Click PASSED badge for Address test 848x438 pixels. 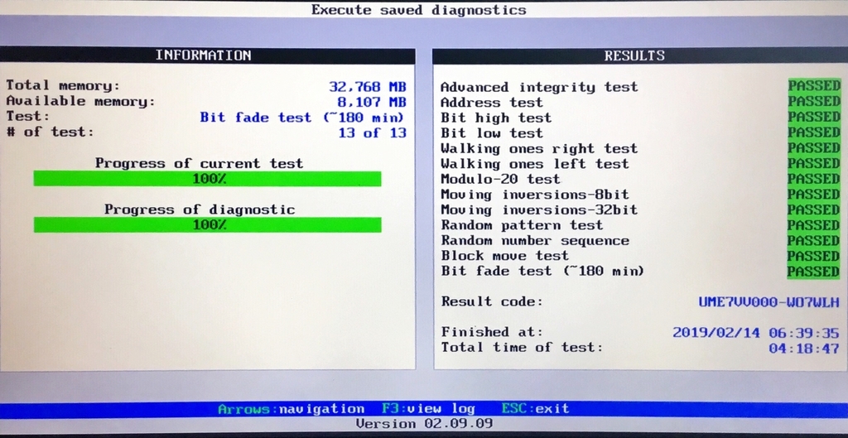(814, 101)
